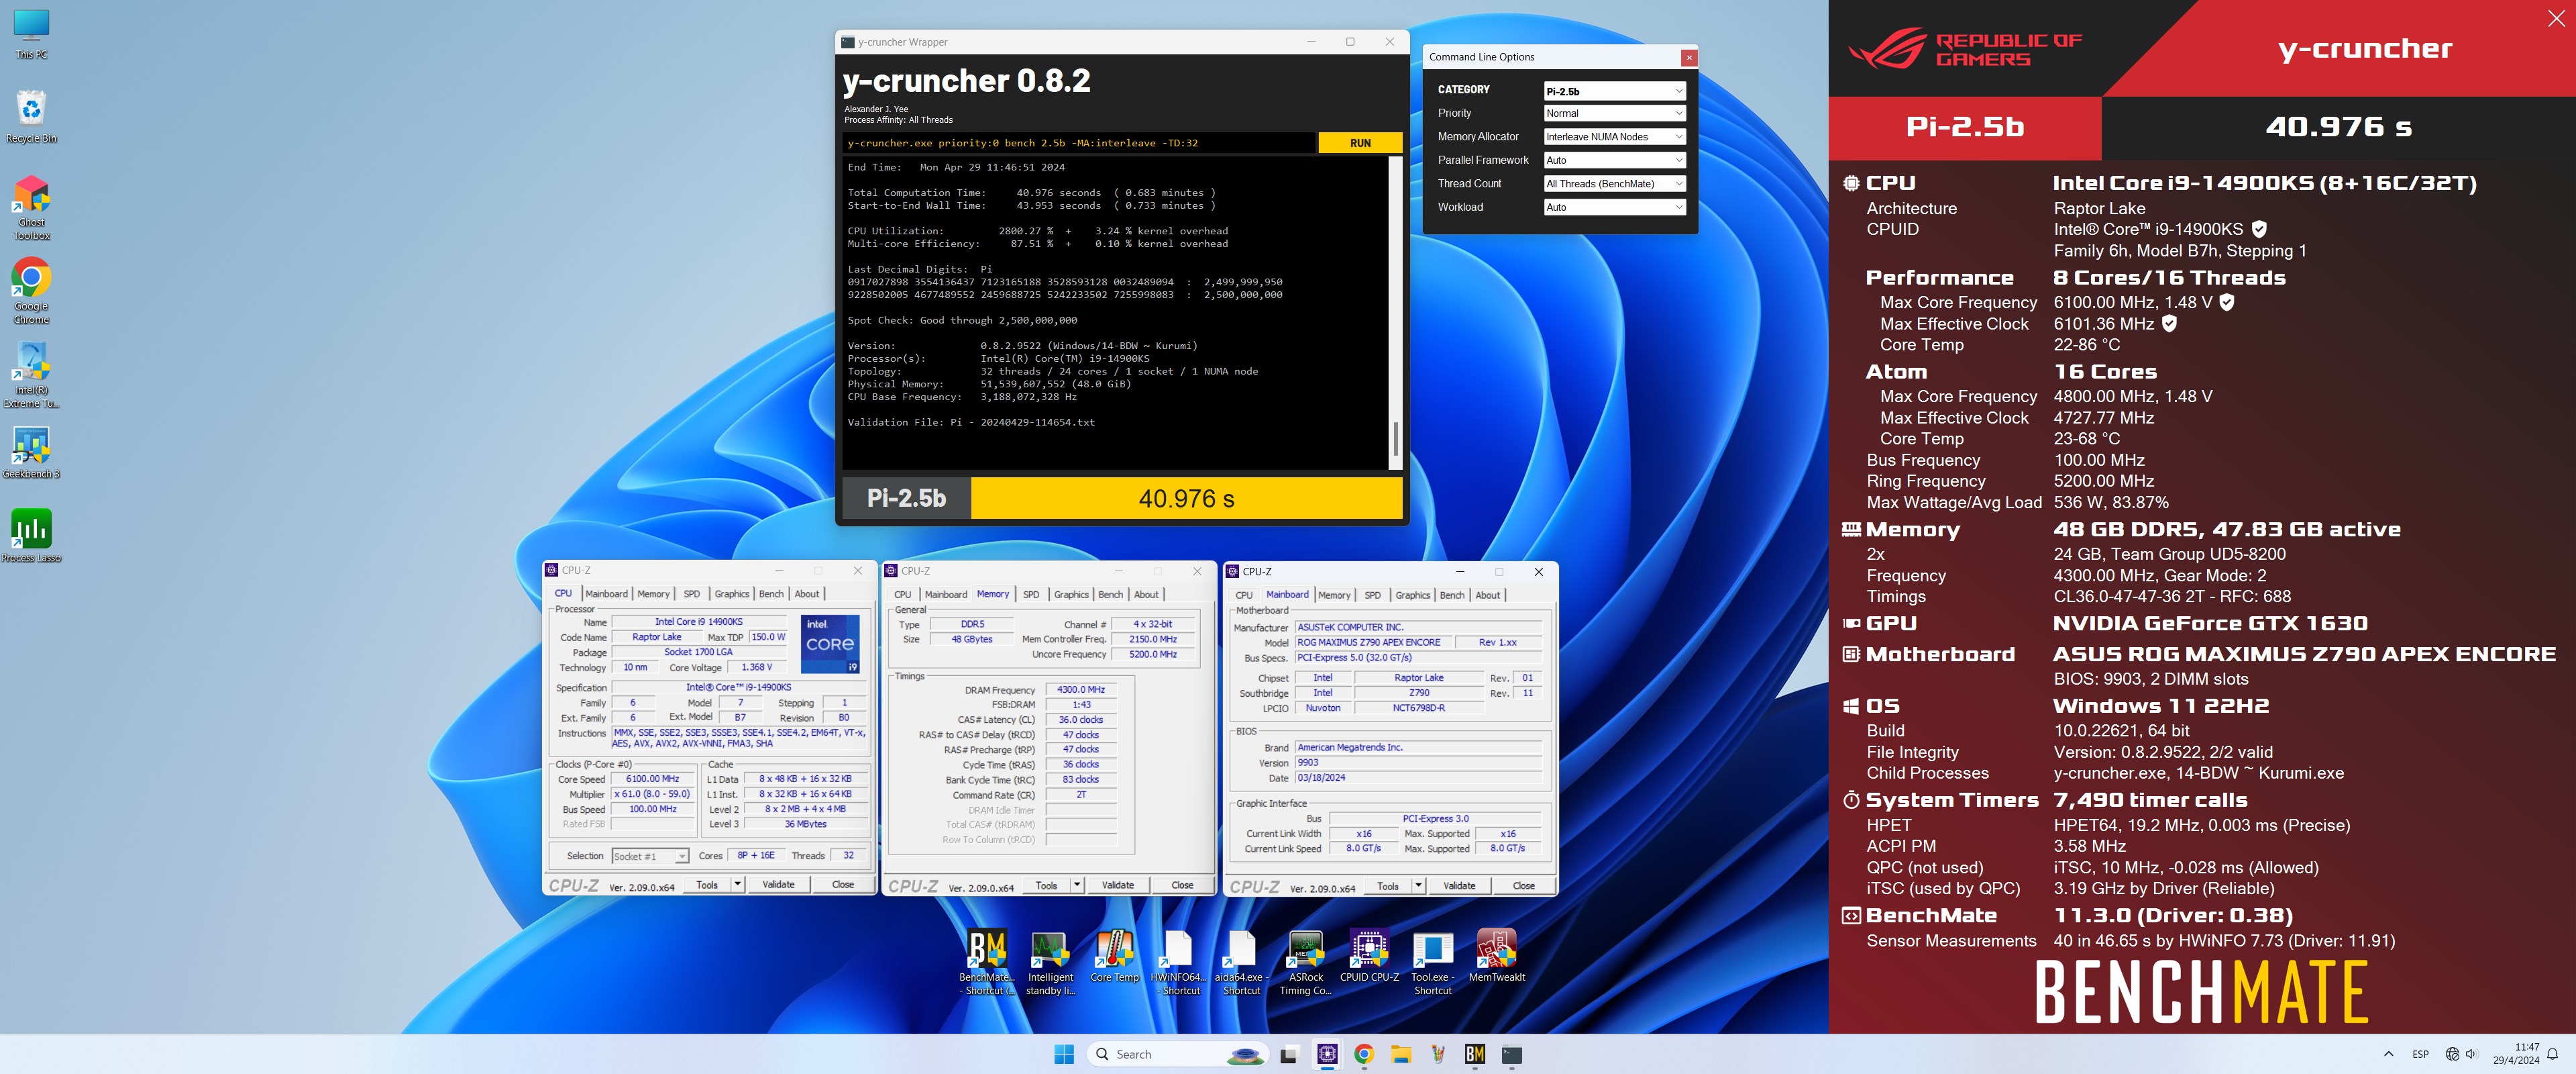The height and width of the screenshot is (1074, 2576).
Task: Open Bench tab in first CPU-Z window
Action: point(771,593)
